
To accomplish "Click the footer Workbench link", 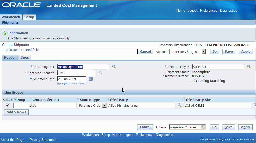I will (90, 135).
